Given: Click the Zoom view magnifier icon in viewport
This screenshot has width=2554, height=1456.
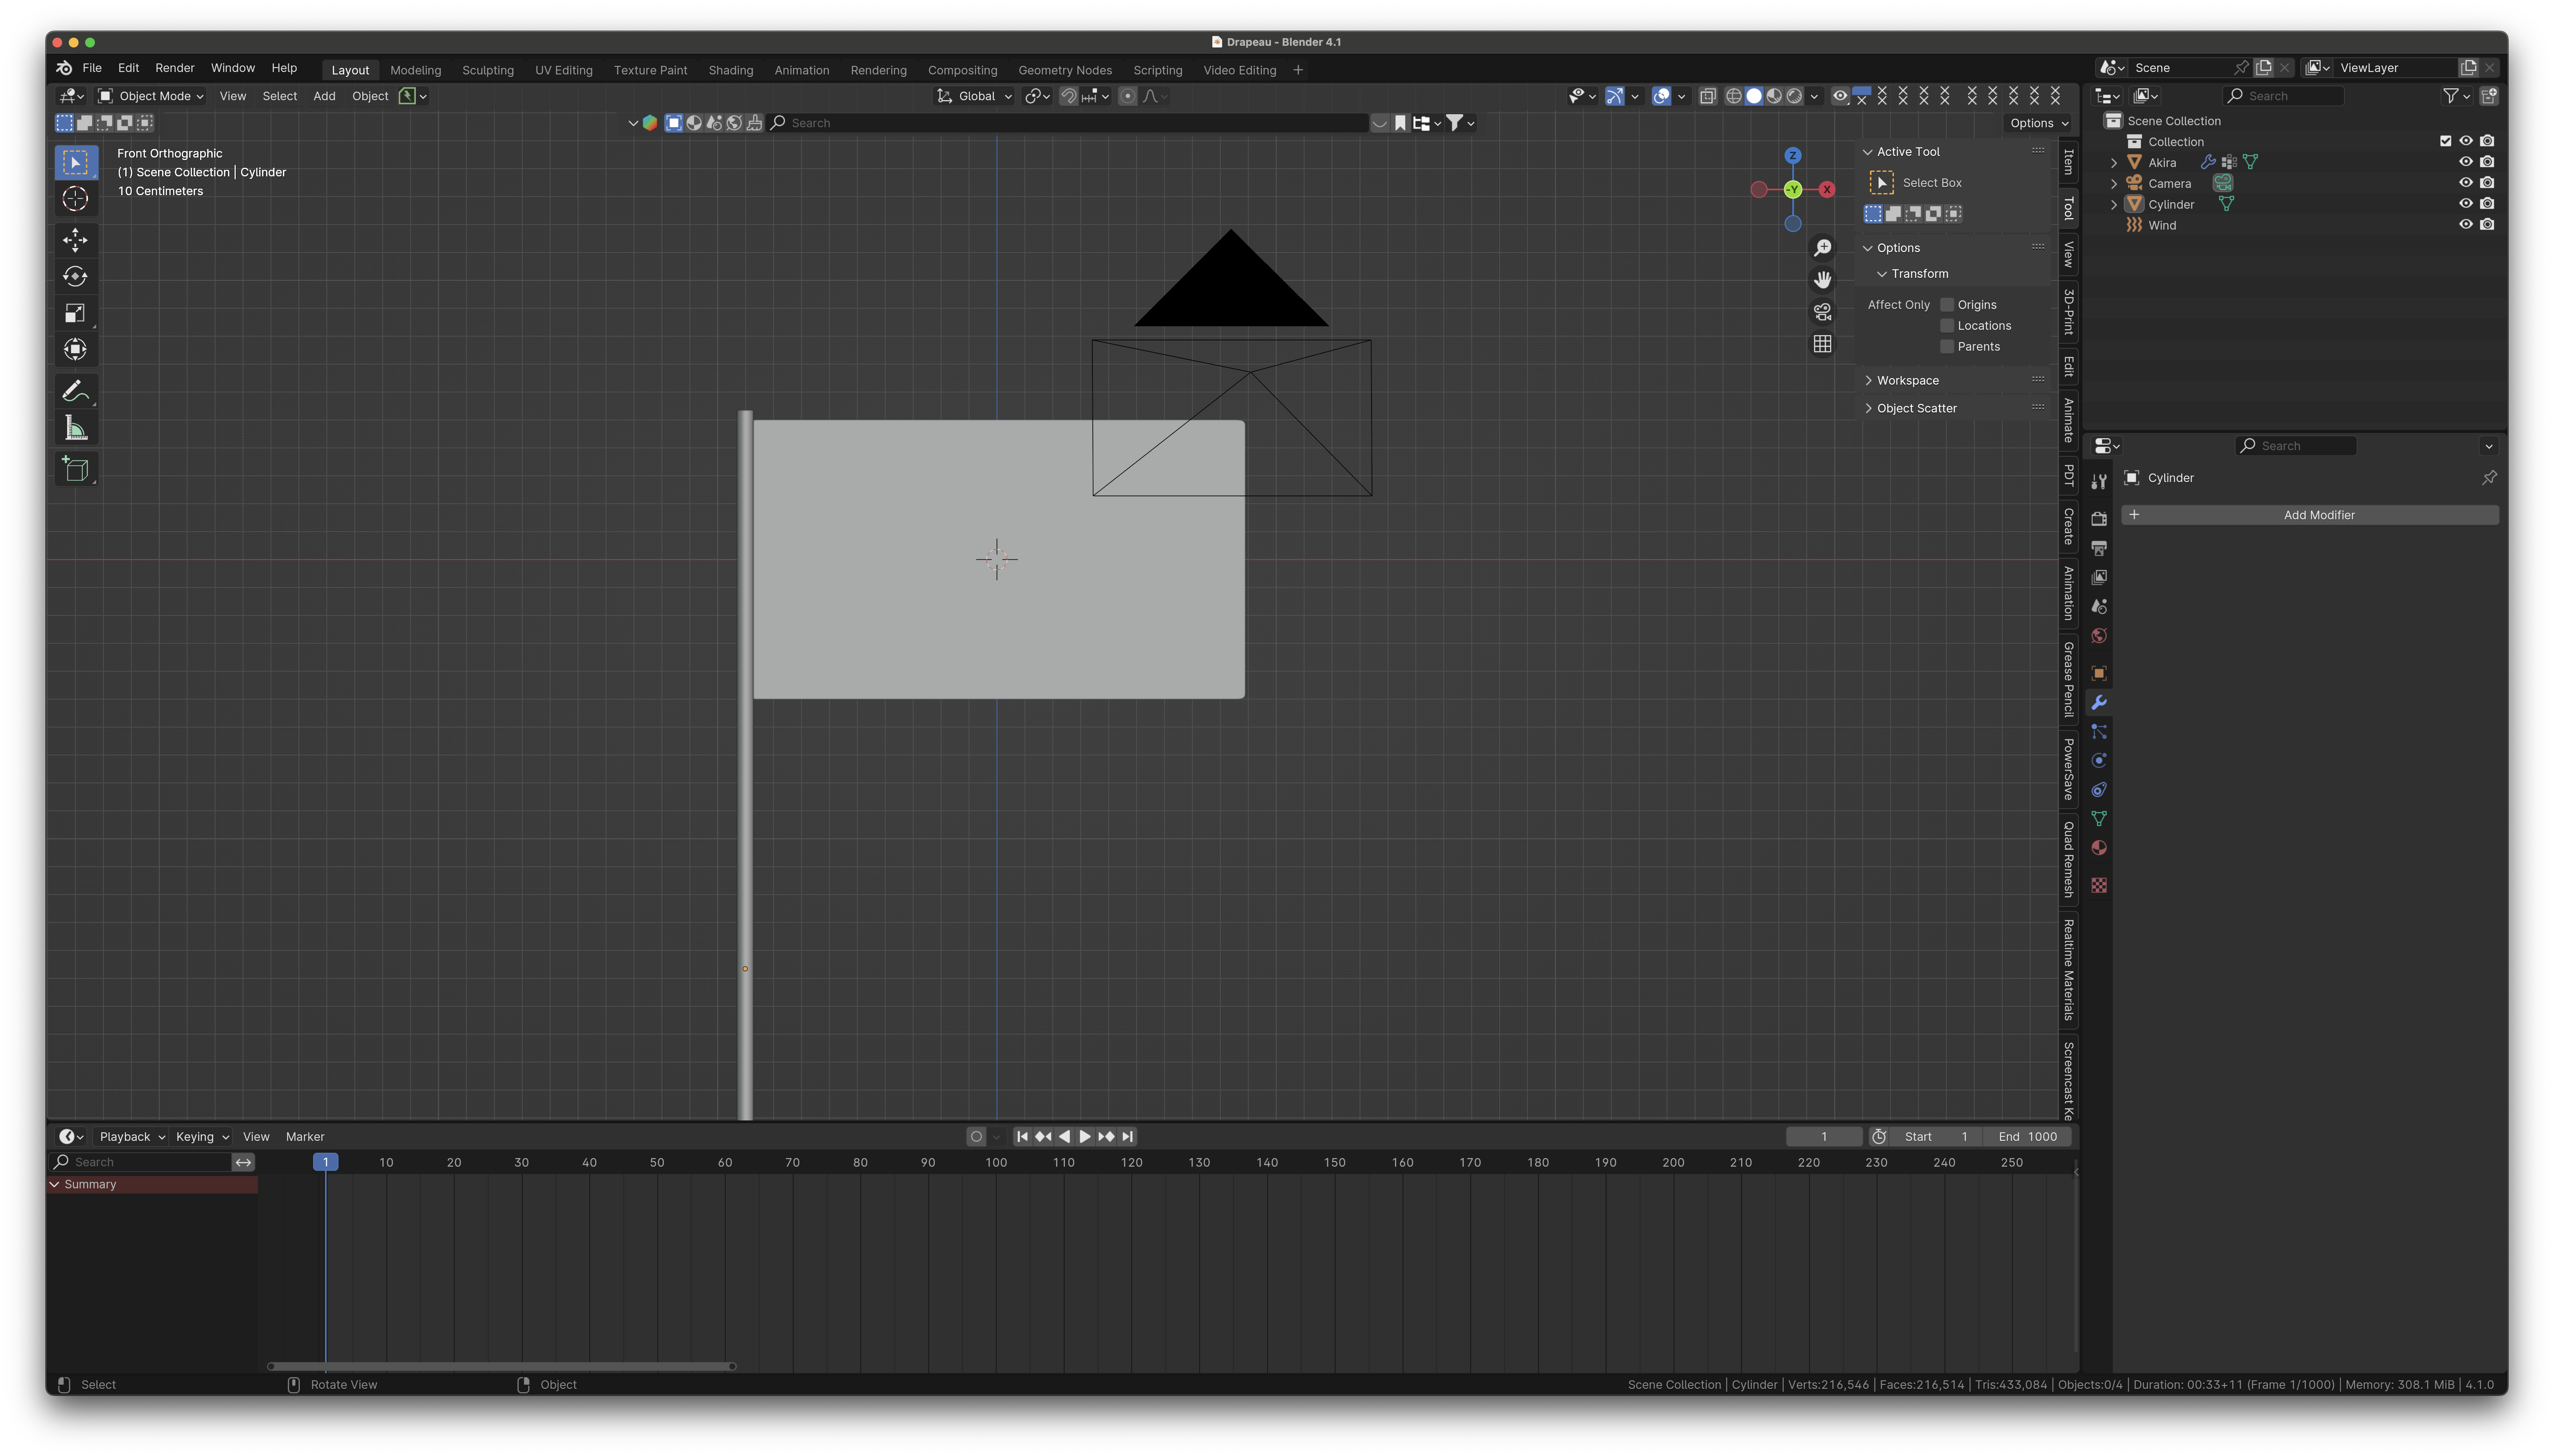Looking at the screenshot, I should click(x=1823, y=247).
